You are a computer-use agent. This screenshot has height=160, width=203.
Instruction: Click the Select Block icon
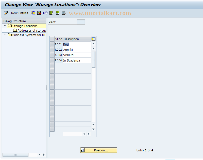pos(57,13)
